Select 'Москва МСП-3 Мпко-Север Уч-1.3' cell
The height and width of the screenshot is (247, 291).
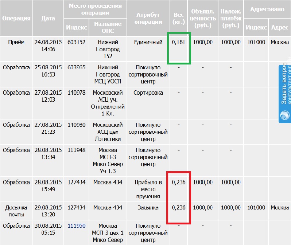pyautogui.click(x=108, y=161)
